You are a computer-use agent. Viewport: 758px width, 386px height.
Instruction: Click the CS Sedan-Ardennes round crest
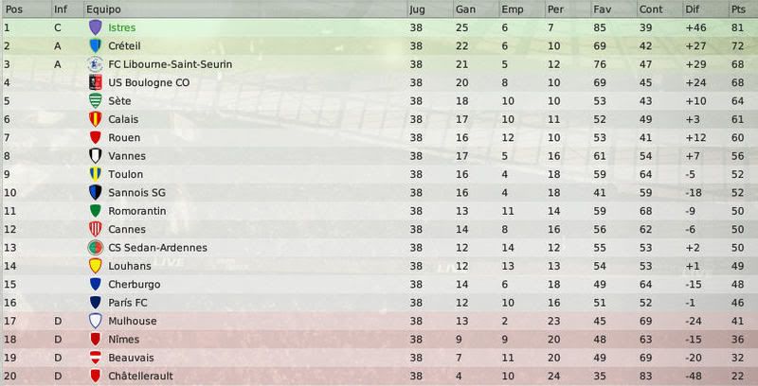[96, 248]
